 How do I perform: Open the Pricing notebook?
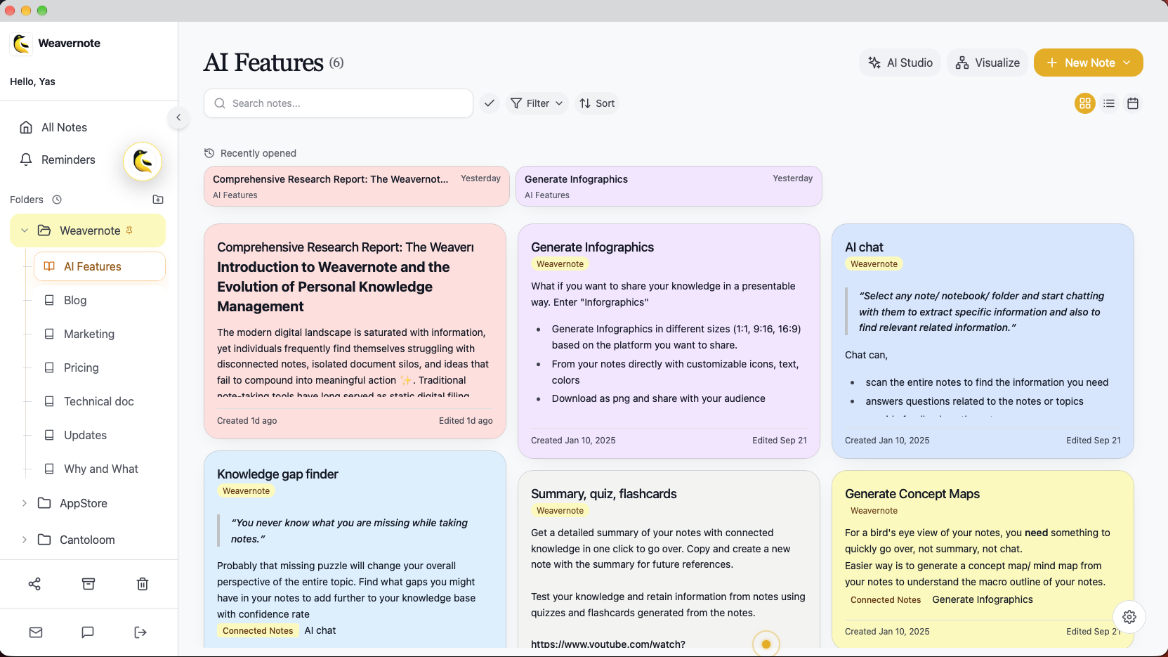tap(100, 367)
